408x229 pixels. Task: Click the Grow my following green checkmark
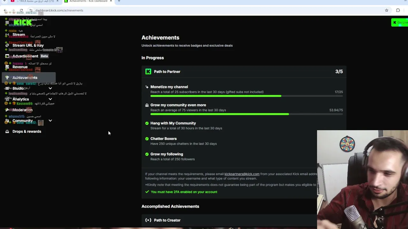pos(147,154)
